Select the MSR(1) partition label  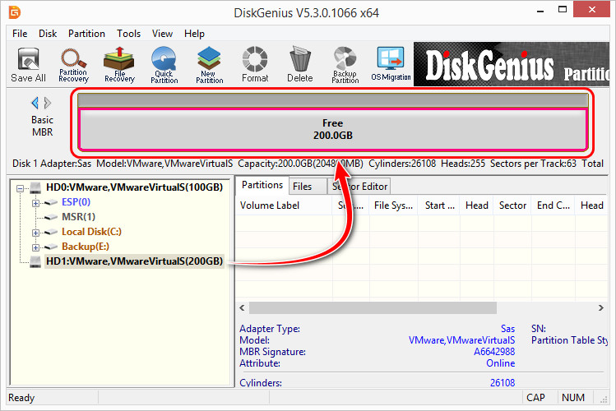[x=78, y=217]
